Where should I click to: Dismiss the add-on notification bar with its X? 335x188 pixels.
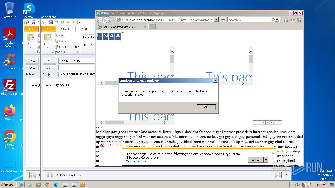click(x=273, y=153)
